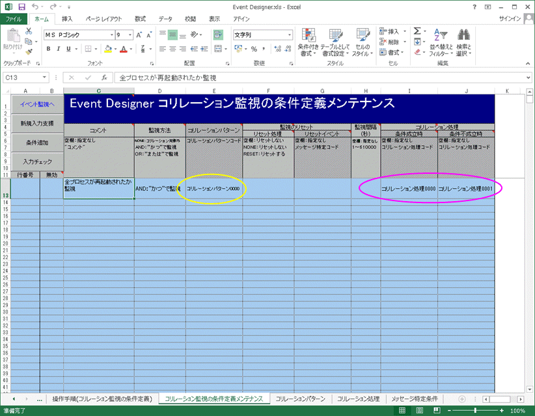Switch to the 挿入 ribbon tab
Screen dimensions: 535x416
67,19
